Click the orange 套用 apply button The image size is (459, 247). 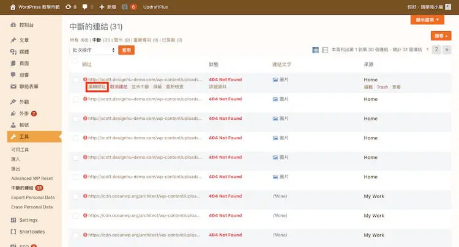point(127,50)
